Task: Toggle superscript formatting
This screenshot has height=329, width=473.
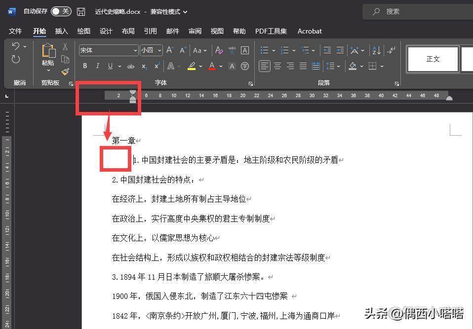Action: pos(157,65)
